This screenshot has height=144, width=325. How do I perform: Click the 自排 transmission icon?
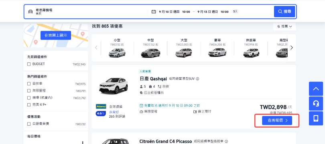(x=159, y=86)
